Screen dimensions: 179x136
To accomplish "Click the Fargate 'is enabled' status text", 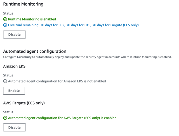I will (62, 118).
